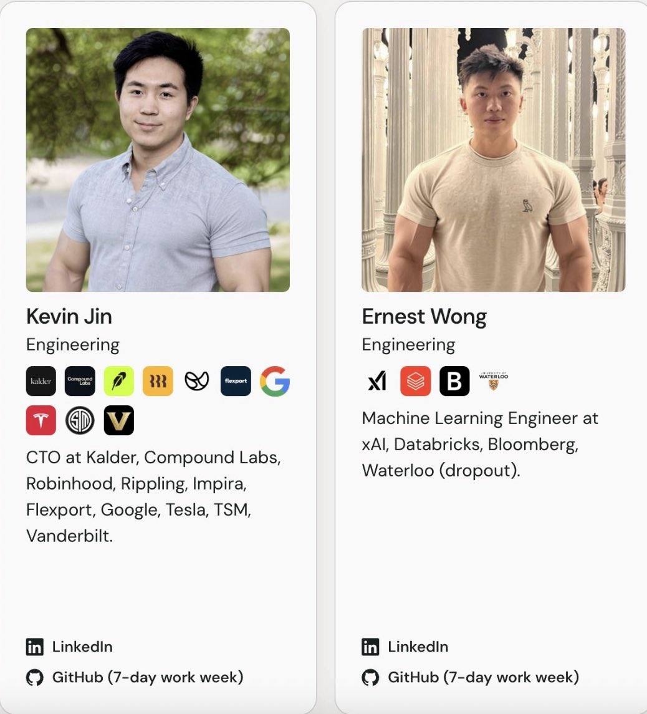Click the yellow Rippling logo icon
The height and width of the screenshot is (714, 647).
[158, 381]
